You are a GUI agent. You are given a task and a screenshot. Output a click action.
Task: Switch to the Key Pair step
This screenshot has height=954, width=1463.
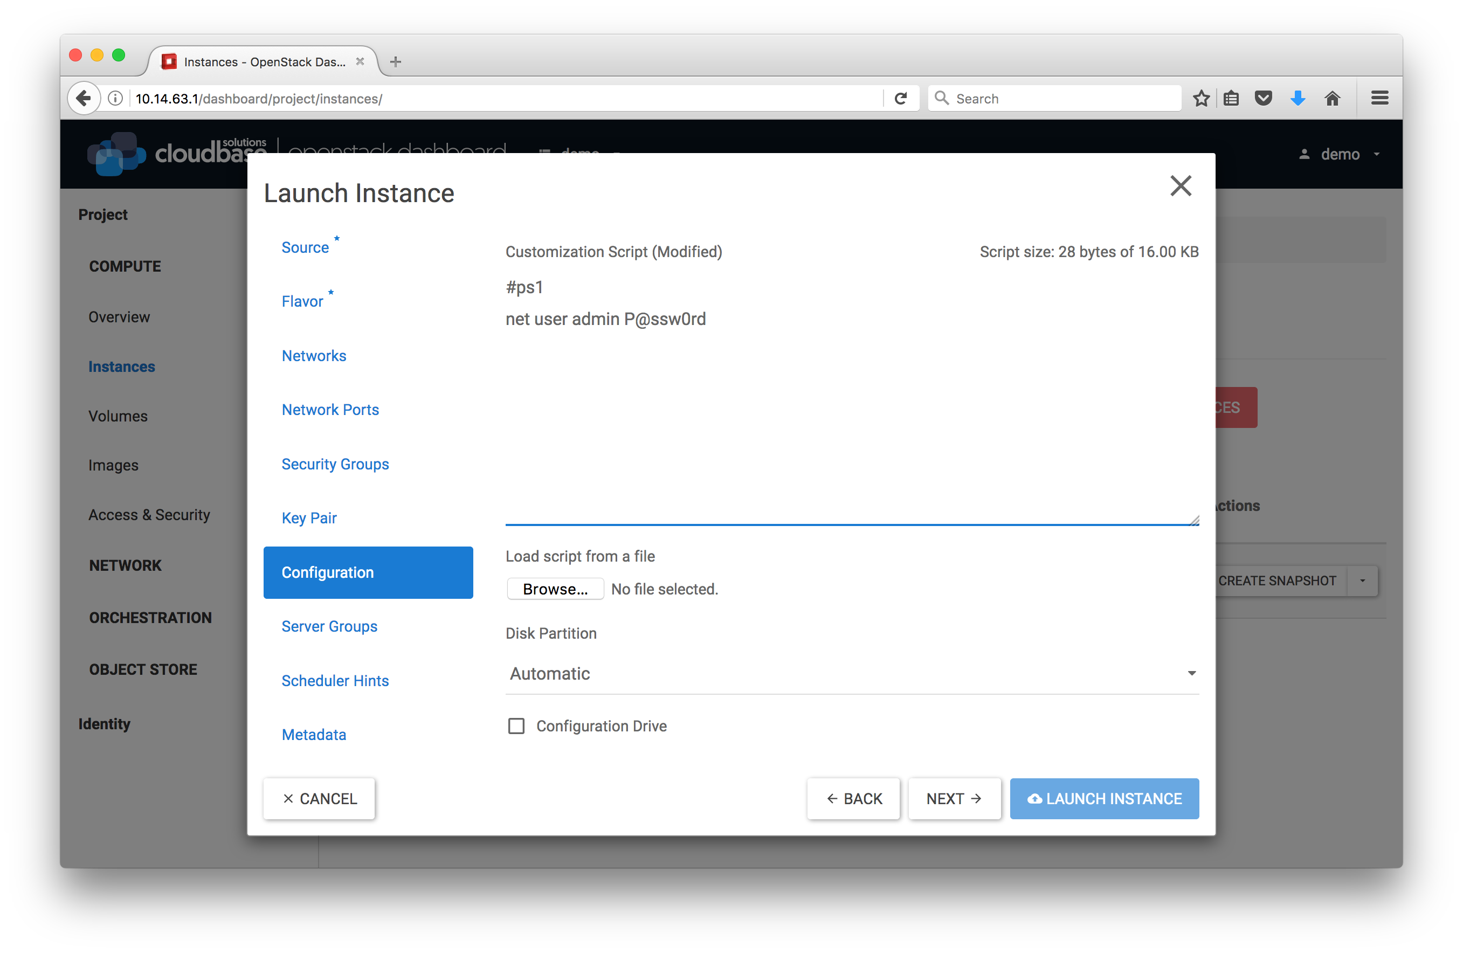(x=309, y=518)
